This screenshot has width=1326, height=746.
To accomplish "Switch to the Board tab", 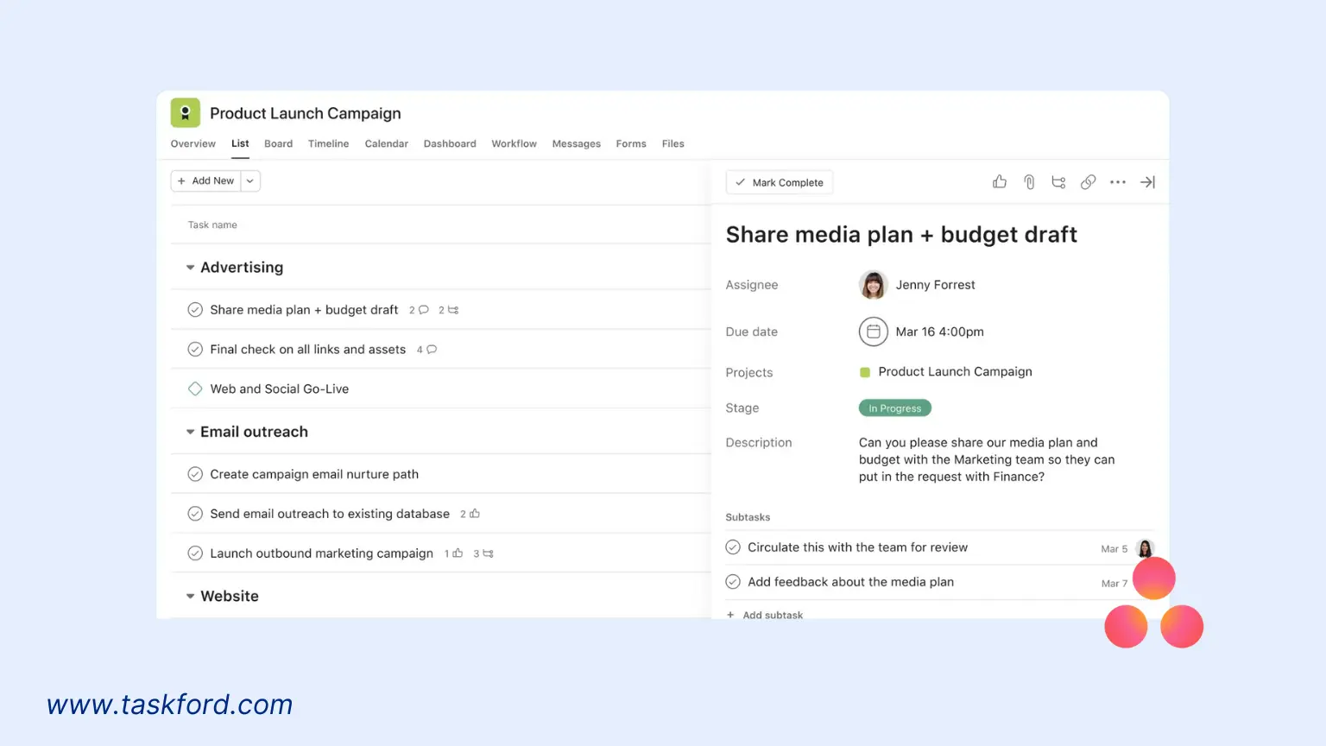I will [x=278, y=144].
